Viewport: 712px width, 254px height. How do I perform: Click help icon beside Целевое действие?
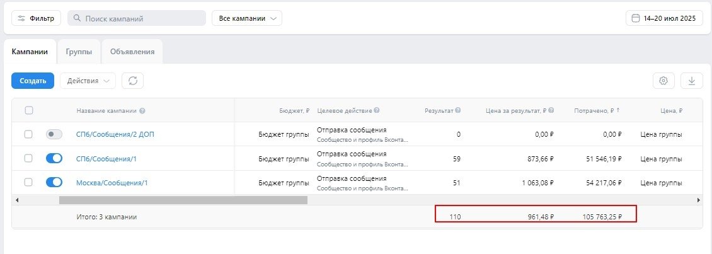pos(377,110)
